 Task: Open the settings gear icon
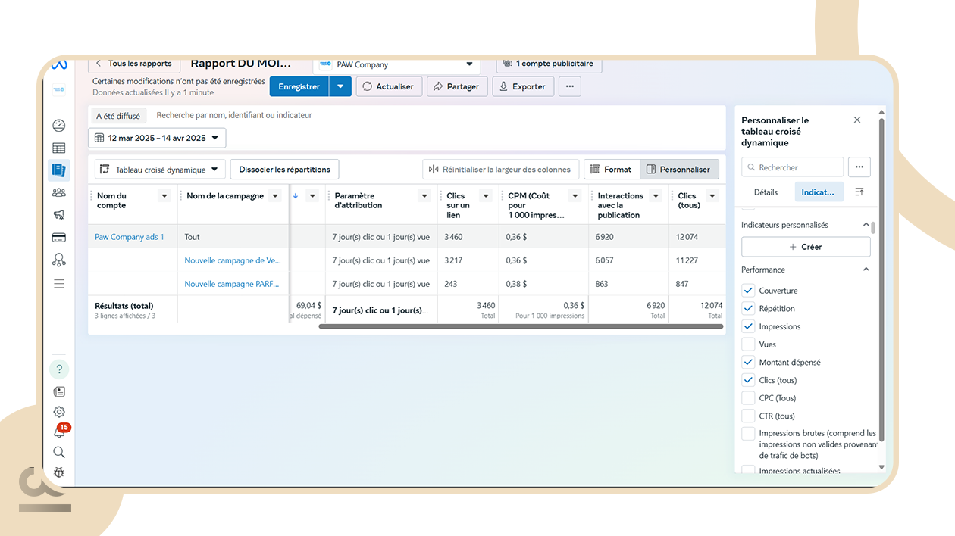59,412
